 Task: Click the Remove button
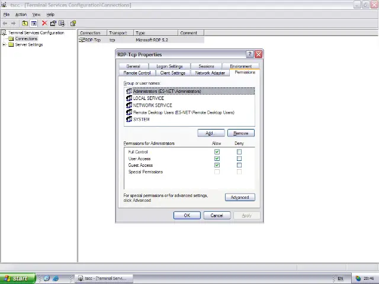(x=241, y=133)
